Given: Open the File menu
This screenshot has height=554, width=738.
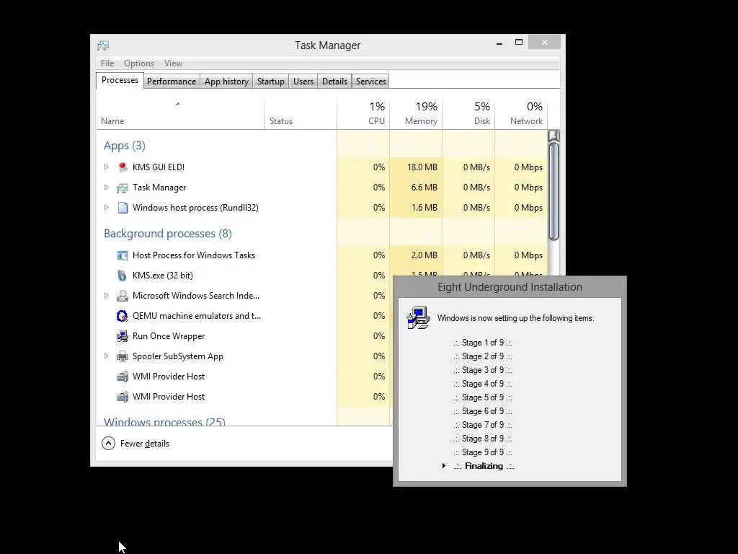Looking at the screenshot, I should coord(107,63).
